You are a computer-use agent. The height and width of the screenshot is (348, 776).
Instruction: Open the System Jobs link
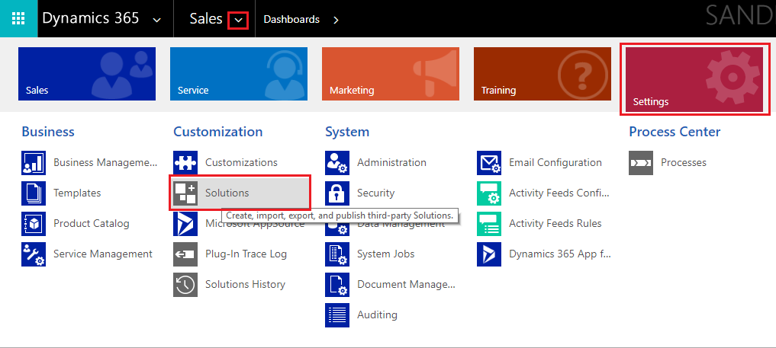(385, 254)
